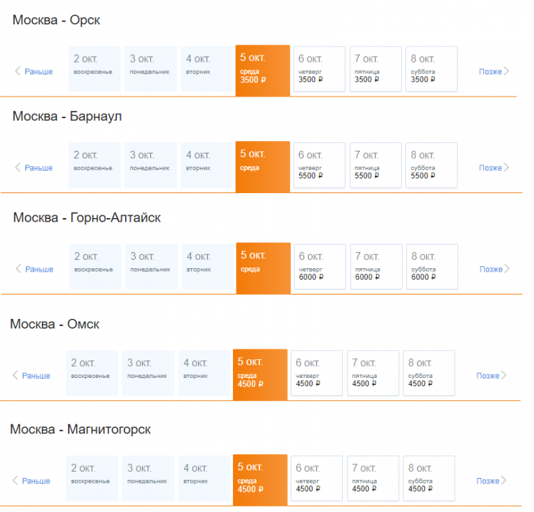The width and height of the screenshot is (534, 512).
Task: Click the right chevron in the Москва - Барнаул row
Action: (x=506, y=167)
